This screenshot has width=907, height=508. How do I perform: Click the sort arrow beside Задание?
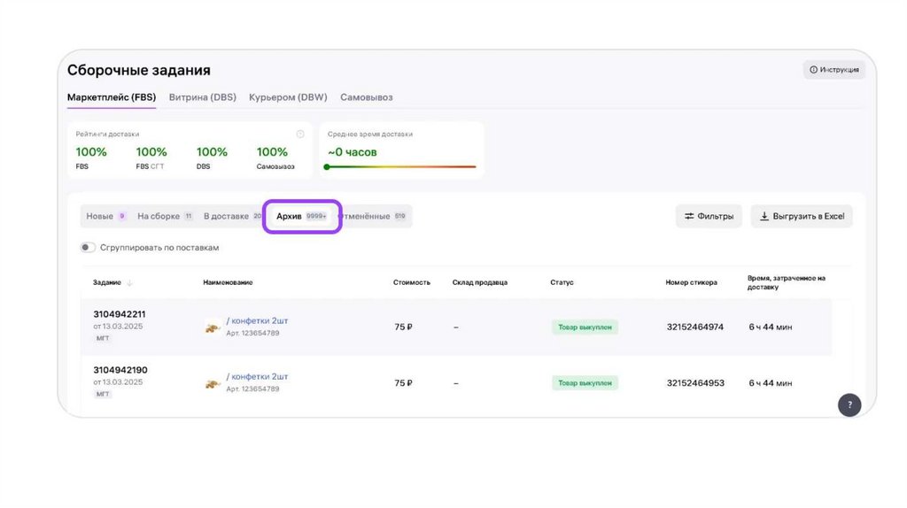(x=130, y=283)
